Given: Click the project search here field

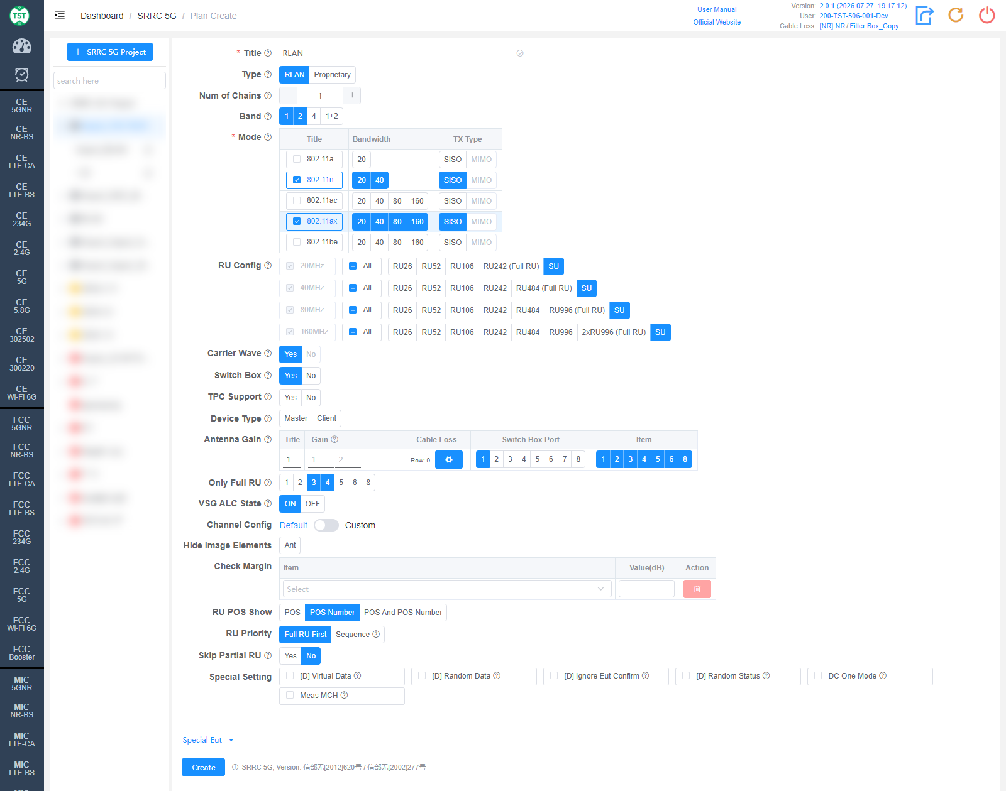Looking at the screenshot, I should pyautogui.click(x=109, y=80).
